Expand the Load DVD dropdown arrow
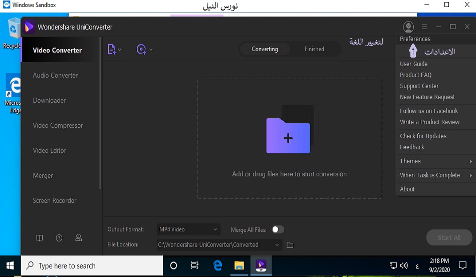 point(151,50)
